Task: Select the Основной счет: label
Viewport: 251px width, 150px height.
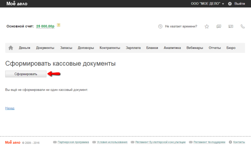Action: click(x=20, y=26)
